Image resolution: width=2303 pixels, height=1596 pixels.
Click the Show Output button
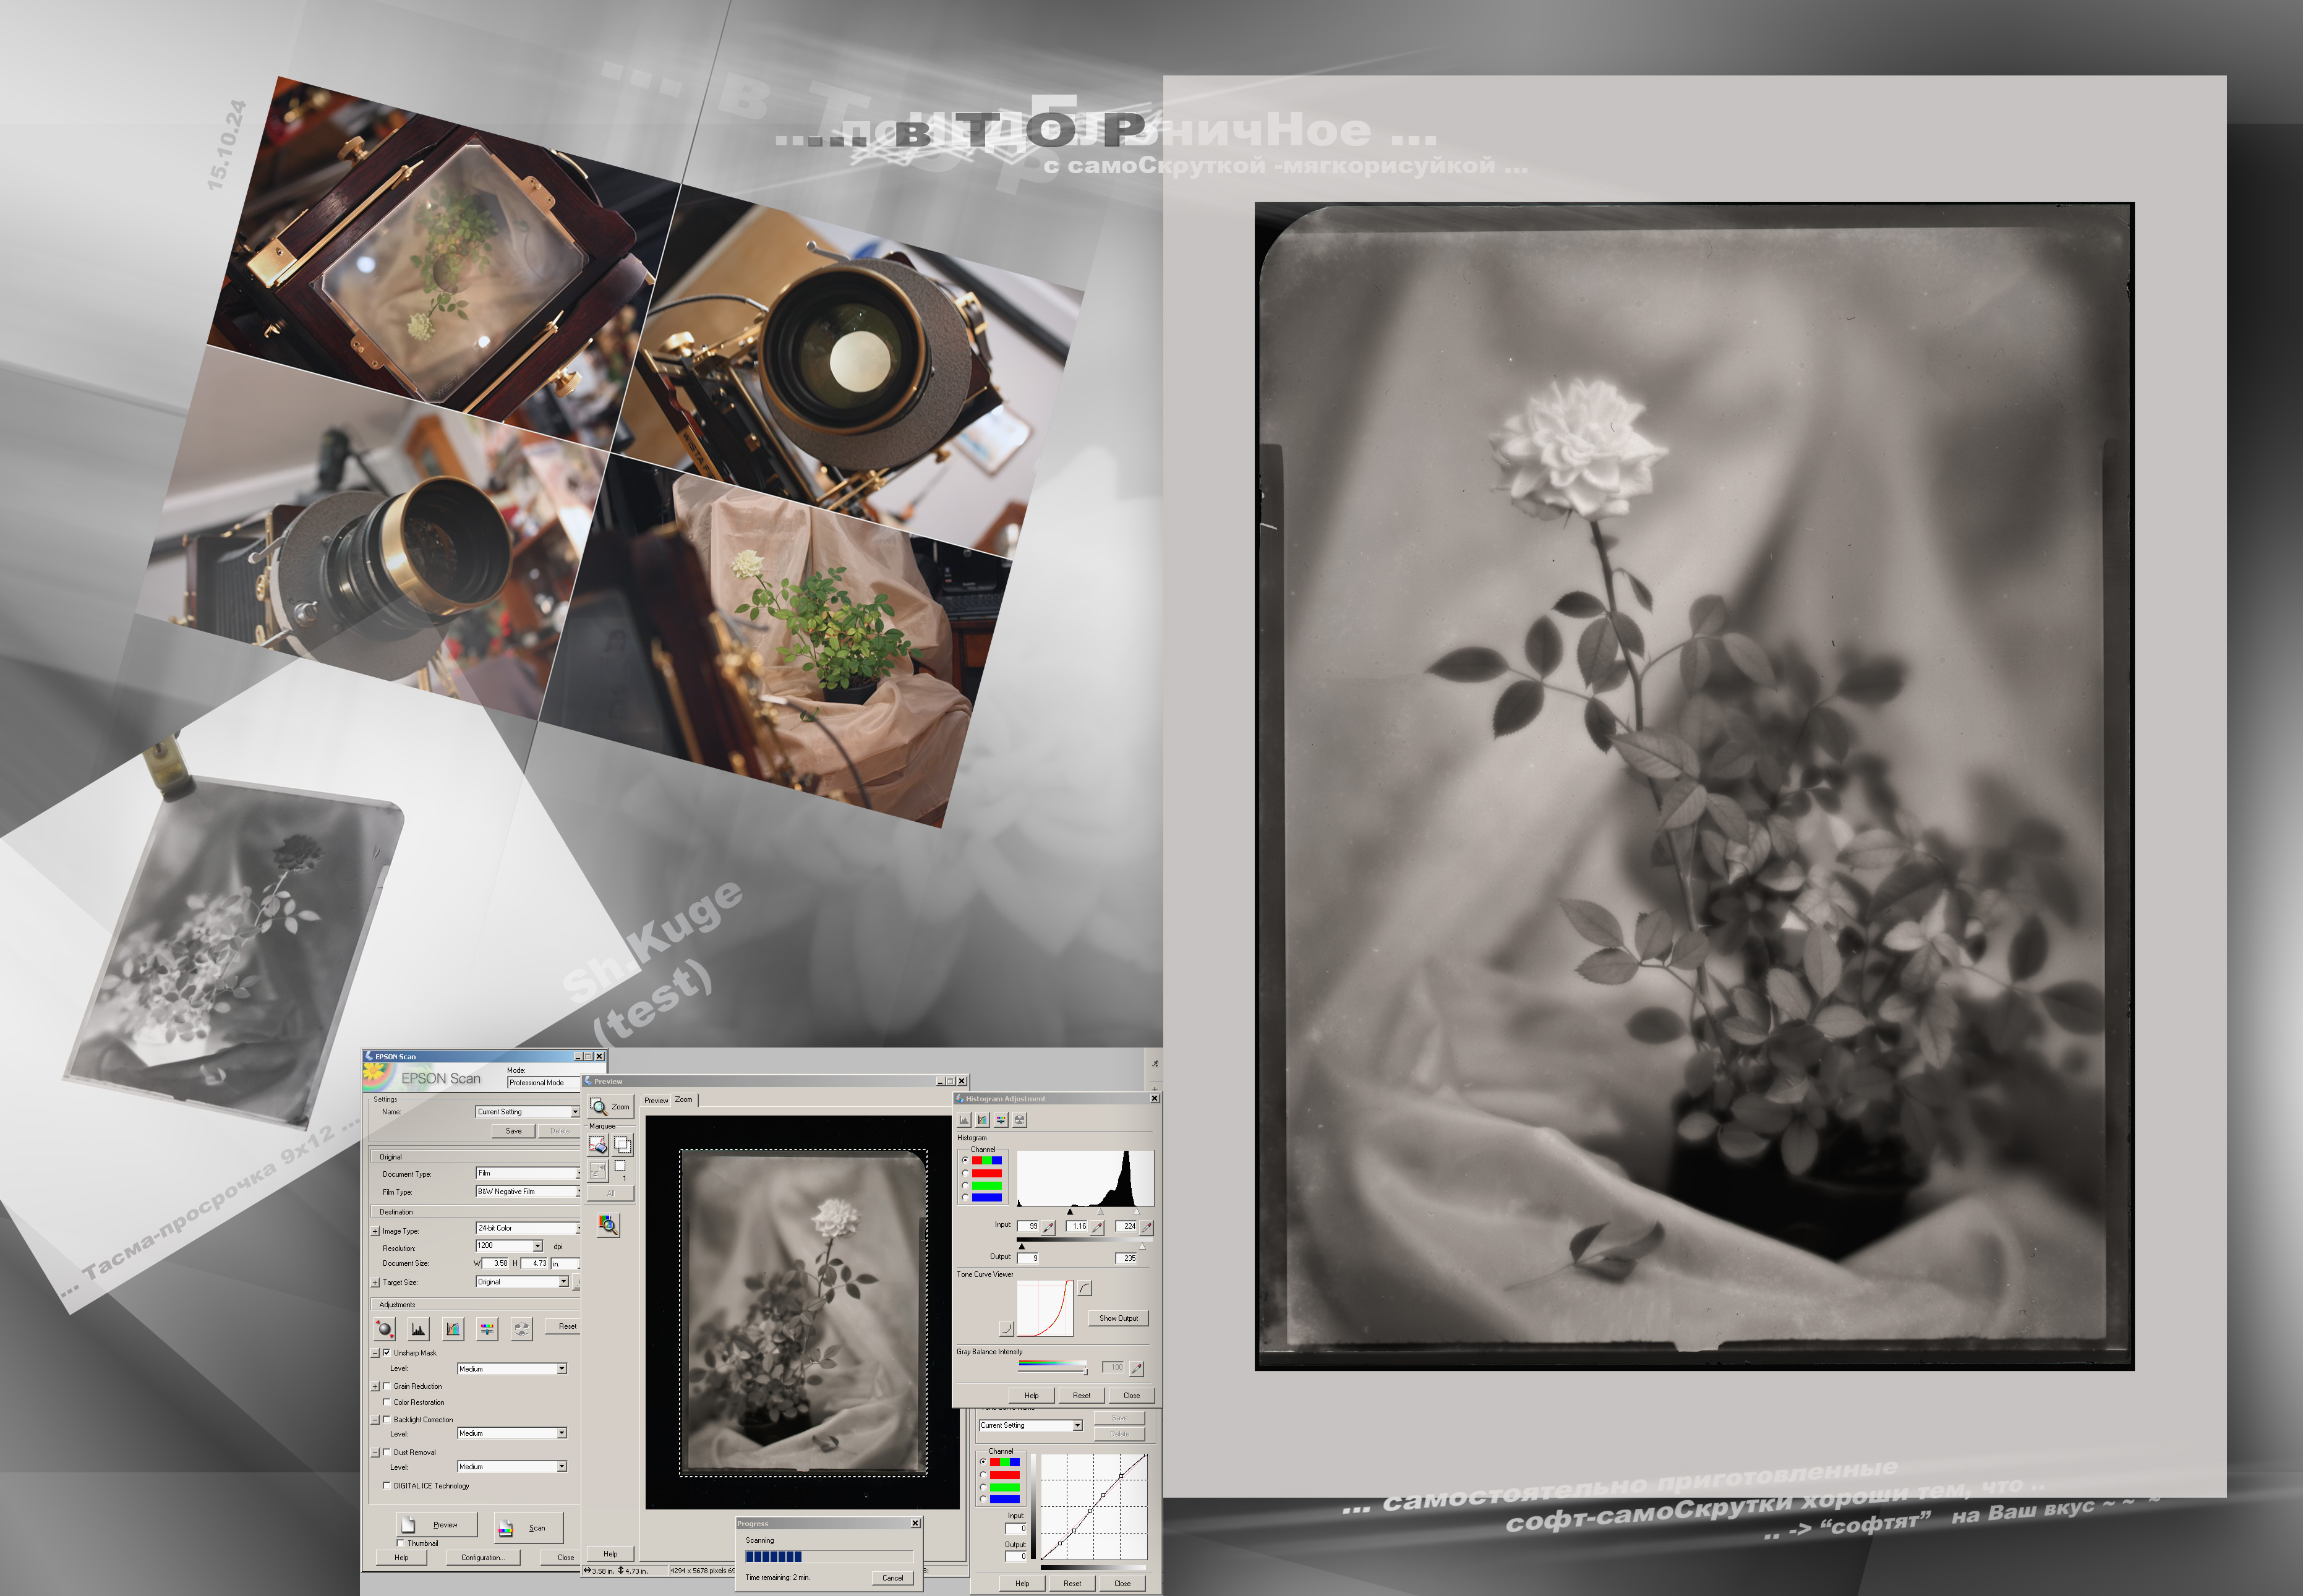pos(1118,1318)
